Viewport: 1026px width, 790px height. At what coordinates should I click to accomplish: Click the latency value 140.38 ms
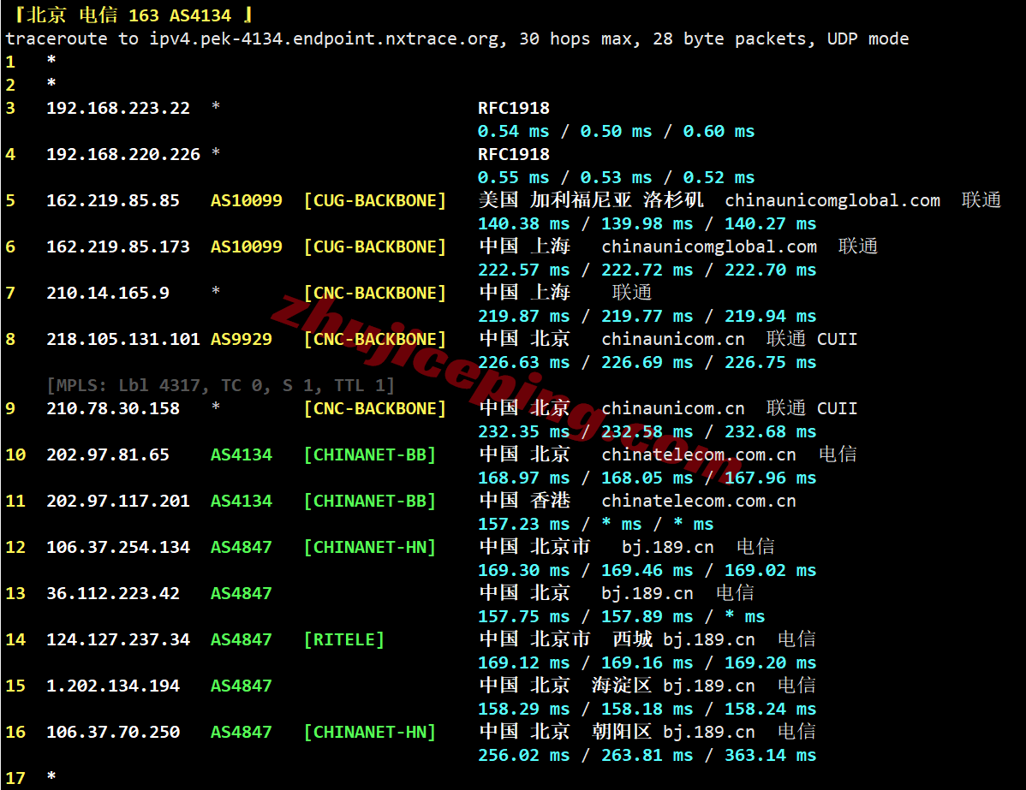524,223
